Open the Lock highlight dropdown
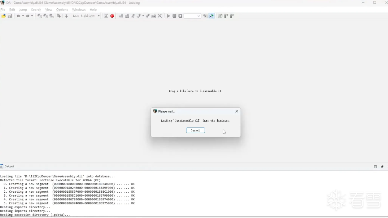The width and height of the screenshot is (388, 218). [x=99, y=16]
